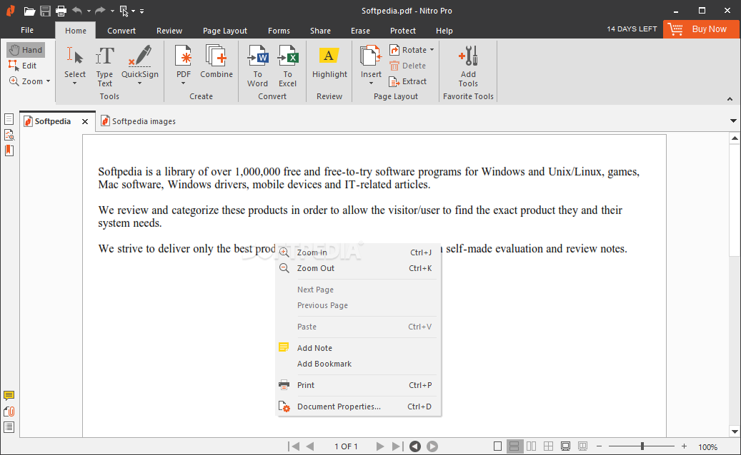
Task: Open the bookmarks pane in left sidebar
Action: click(x=9, y=150)
